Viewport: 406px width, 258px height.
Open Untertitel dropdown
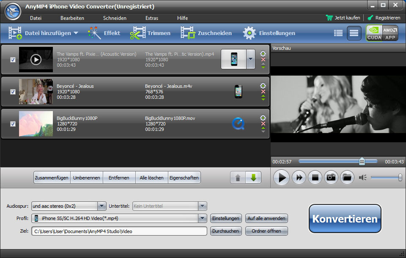click(x=202, y=206)
